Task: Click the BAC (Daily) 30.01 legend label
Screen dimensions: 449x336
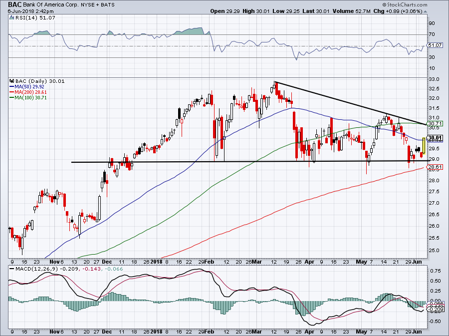Action: pos(40,81)
